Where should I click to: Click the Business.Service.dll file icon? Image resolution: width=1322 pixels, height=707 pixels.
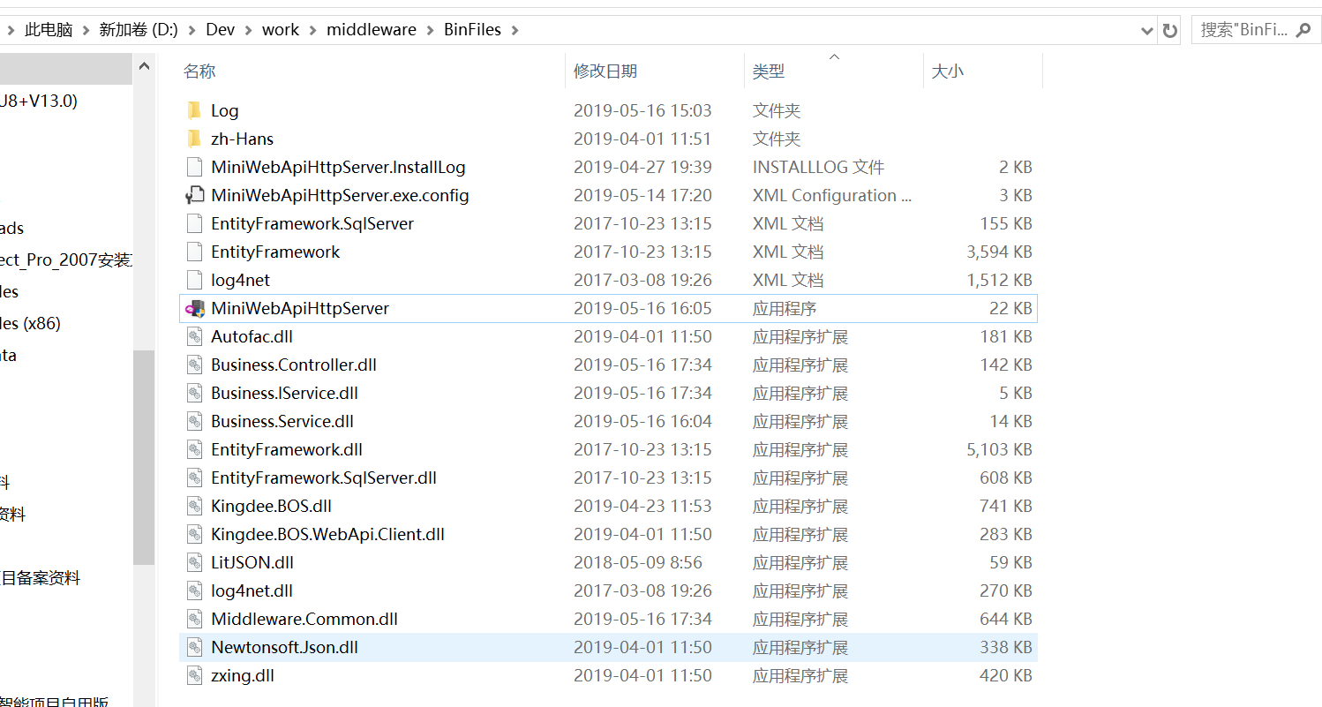[195, 421]
